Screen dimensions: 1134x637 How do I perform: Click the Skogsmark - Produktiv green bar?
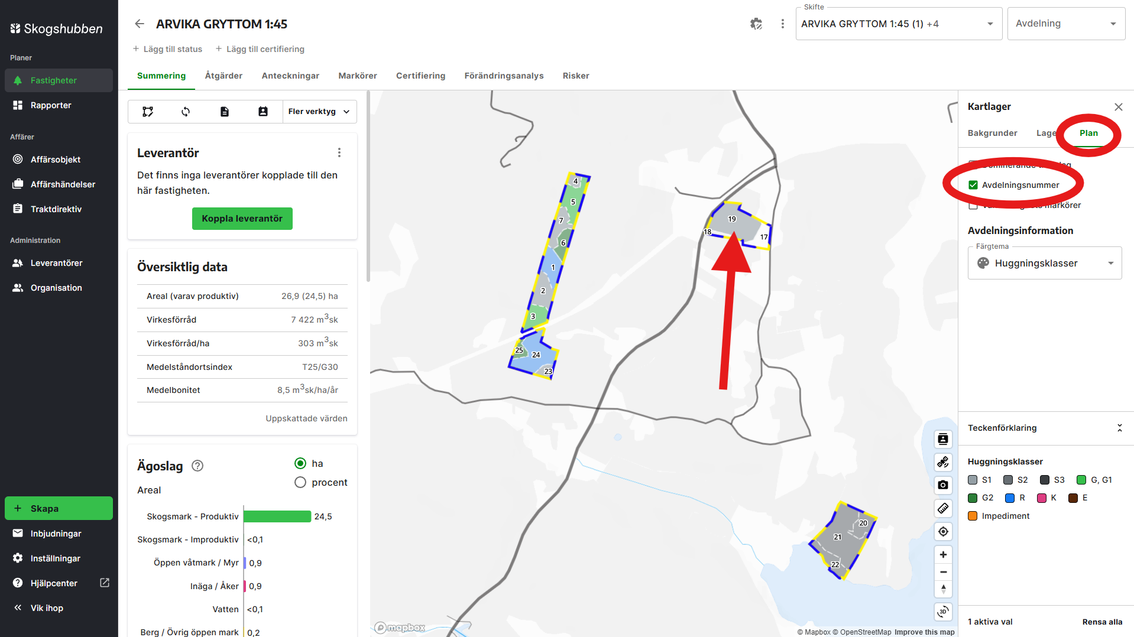point(277,516)
